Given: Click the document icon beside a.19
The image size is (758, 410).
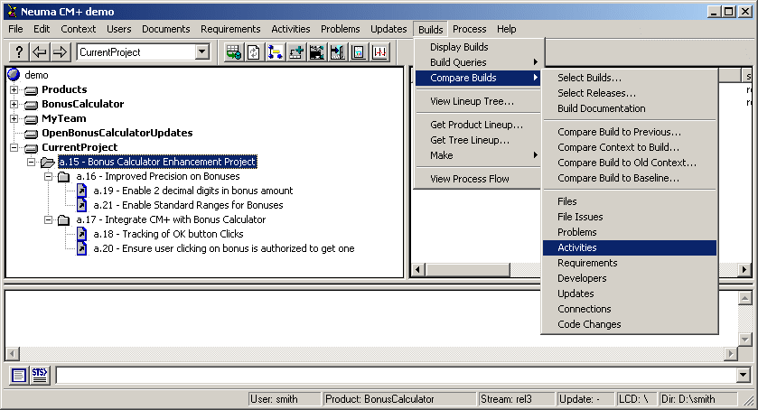Looking at the screenshot, I should tap(81, 191).
